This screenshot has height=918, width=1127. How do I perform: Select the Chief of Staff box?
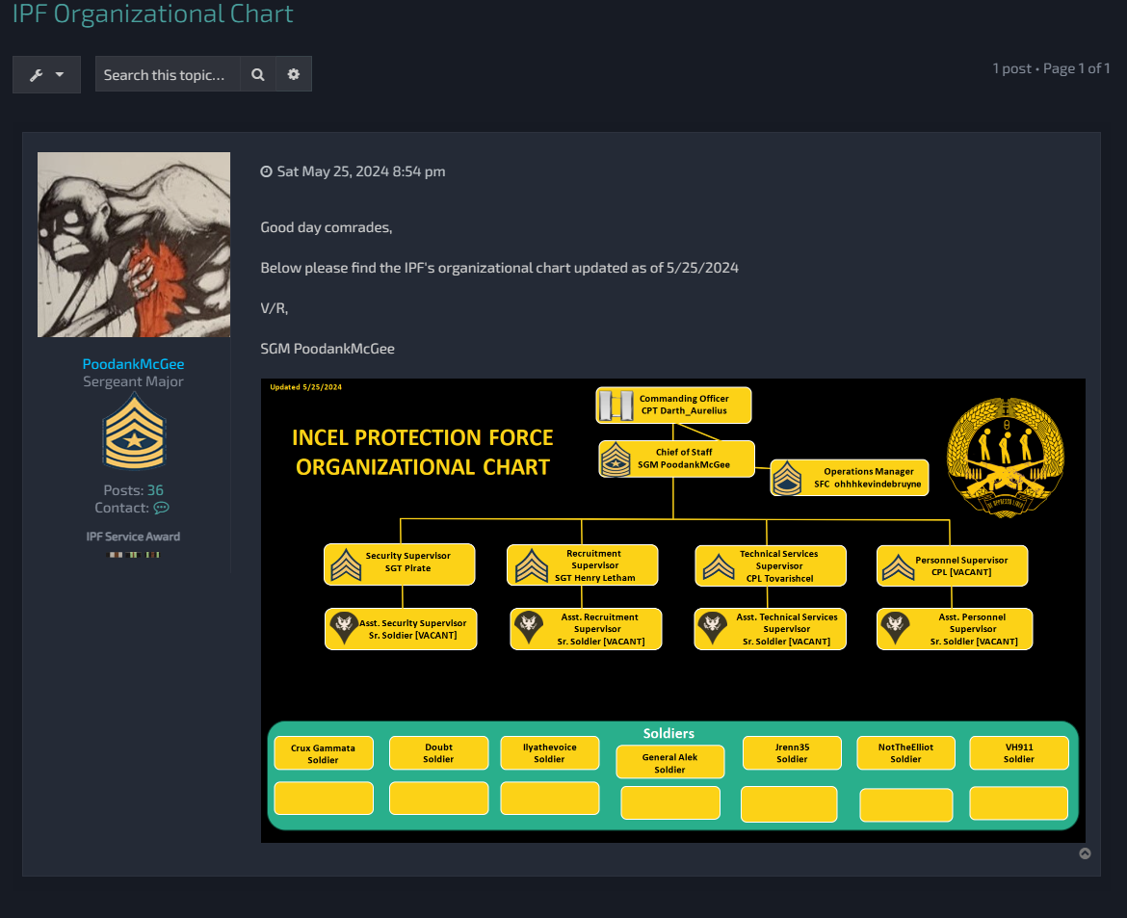(x=676, y=459)
